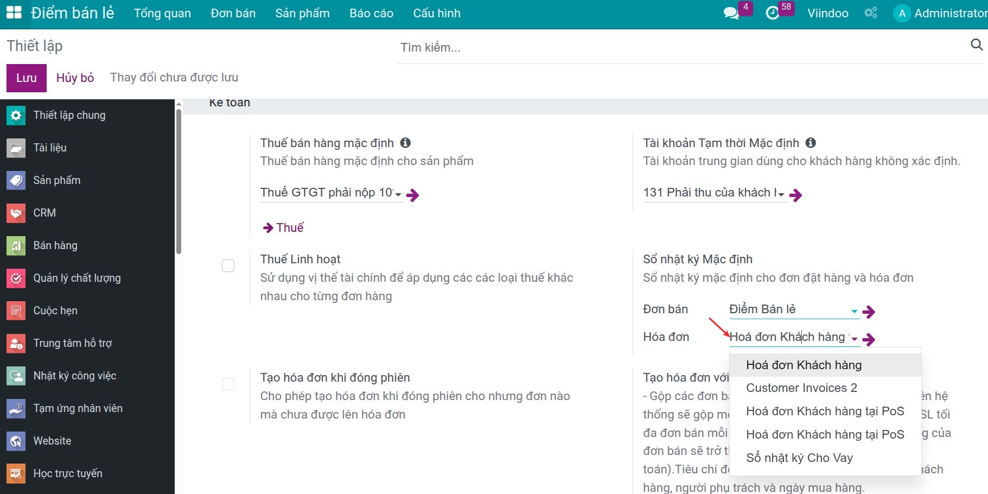Enable Thuế Linh hoạt checkbox
Image resolution: width=988 pixels, height=494 pixels.
[x=228, y=266]
